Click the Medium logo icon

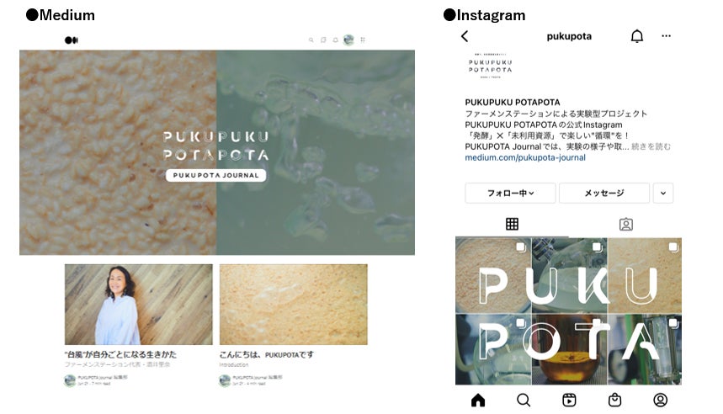click(x=72, y=40)
